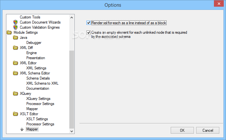Select Custom Tools in the tree
Screen dimensions: 226x140
[30, 17]
